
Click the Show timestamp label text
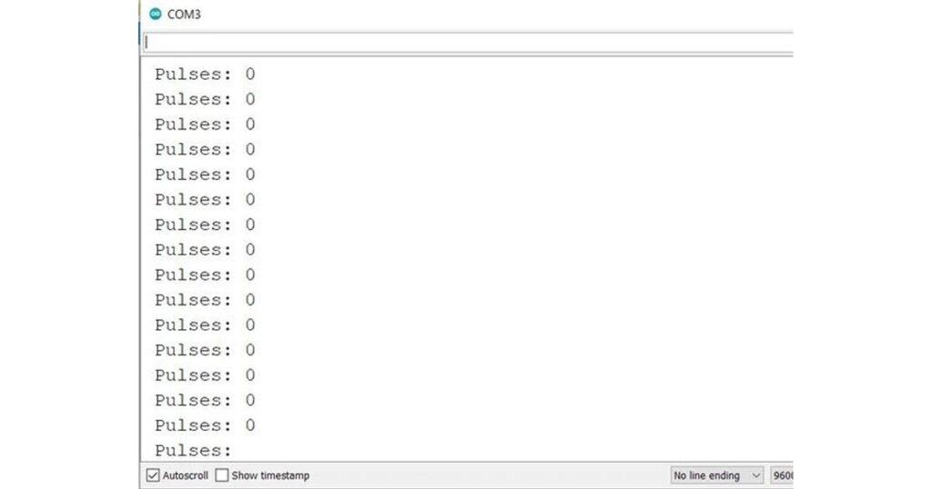pos(270,475)
